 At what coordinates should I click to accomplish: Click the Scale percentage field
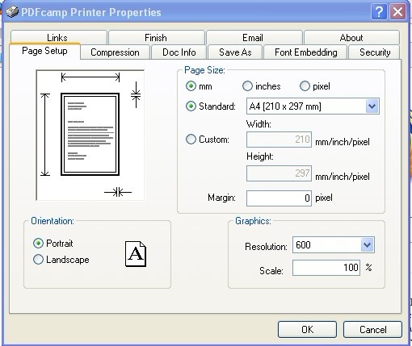326,268
